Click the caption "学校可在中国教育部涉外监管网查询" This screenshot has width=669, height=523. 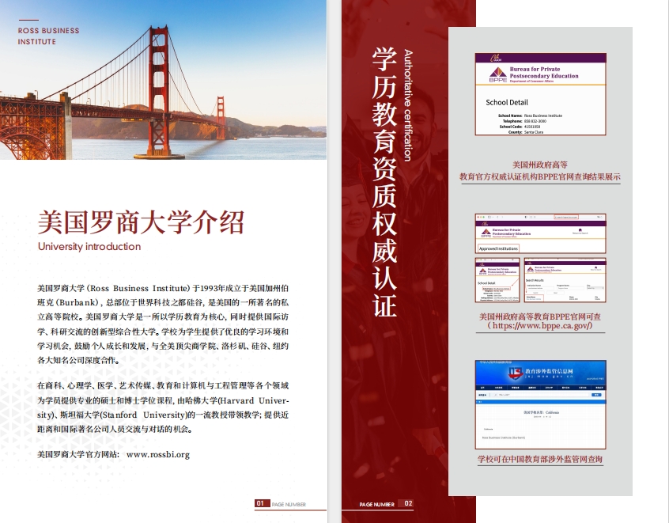[540, 460]
